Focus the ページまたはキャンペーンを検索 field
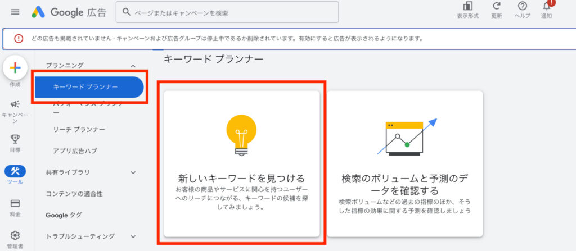Image resolution: width=576 pixels, height=251 pixels. point(227,12)
